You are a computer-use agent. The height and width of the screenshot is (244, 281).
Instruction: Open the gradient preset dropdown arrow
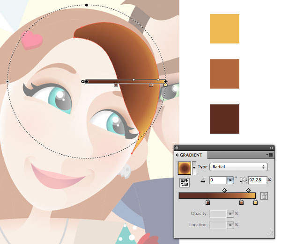point(194,168)
